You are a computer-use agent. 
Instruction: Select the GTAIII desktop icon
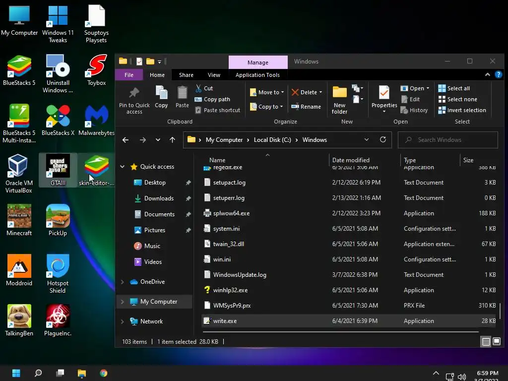(x=58, y=170)
